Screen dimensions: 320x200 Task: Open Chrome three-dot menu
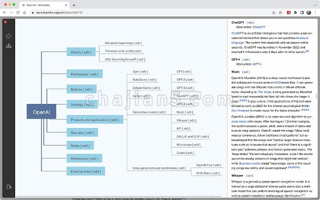[315, 12]
